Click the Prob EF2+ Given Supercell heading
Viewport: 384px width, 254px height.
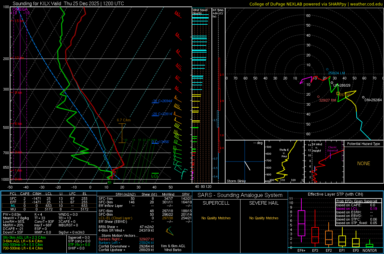pyautogui.click(x=357, y=201)
